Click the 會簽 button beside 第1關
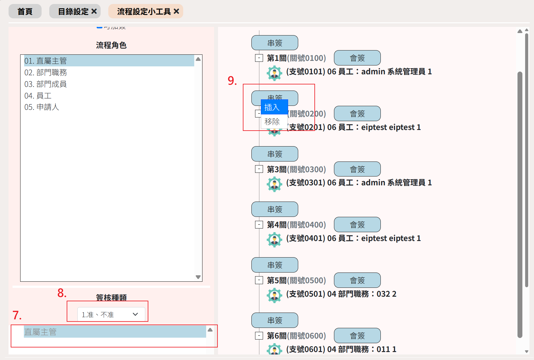The height and width of the screenshot is (360, 534). coord(357,58)
